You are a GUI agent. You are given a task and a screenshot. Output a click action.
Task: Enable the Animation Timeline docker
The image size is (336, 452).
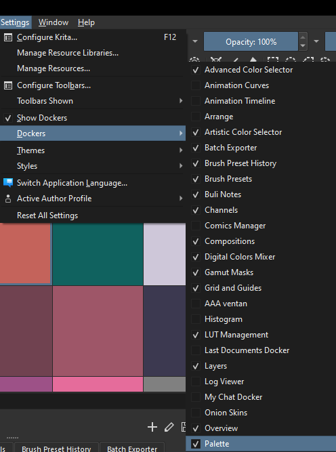196,101
